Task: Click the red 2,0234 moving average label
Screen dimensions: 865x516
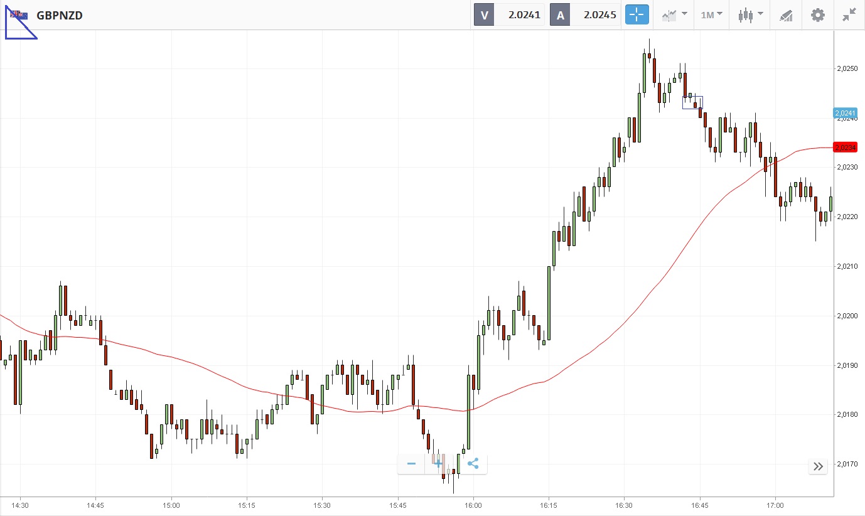Action: (x=845, y=148)
